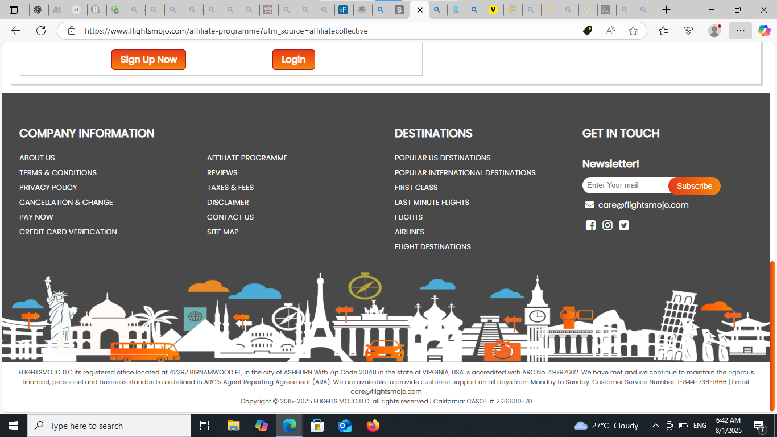Open the Airlines link
The width and height of the screenshot is (777, 437).
pos(410,232)
